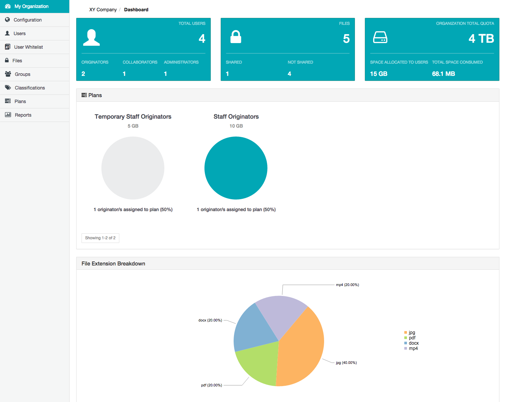
Task: Click the Temporary Staff Originators gray chart
Action: [x=133, y=168]
